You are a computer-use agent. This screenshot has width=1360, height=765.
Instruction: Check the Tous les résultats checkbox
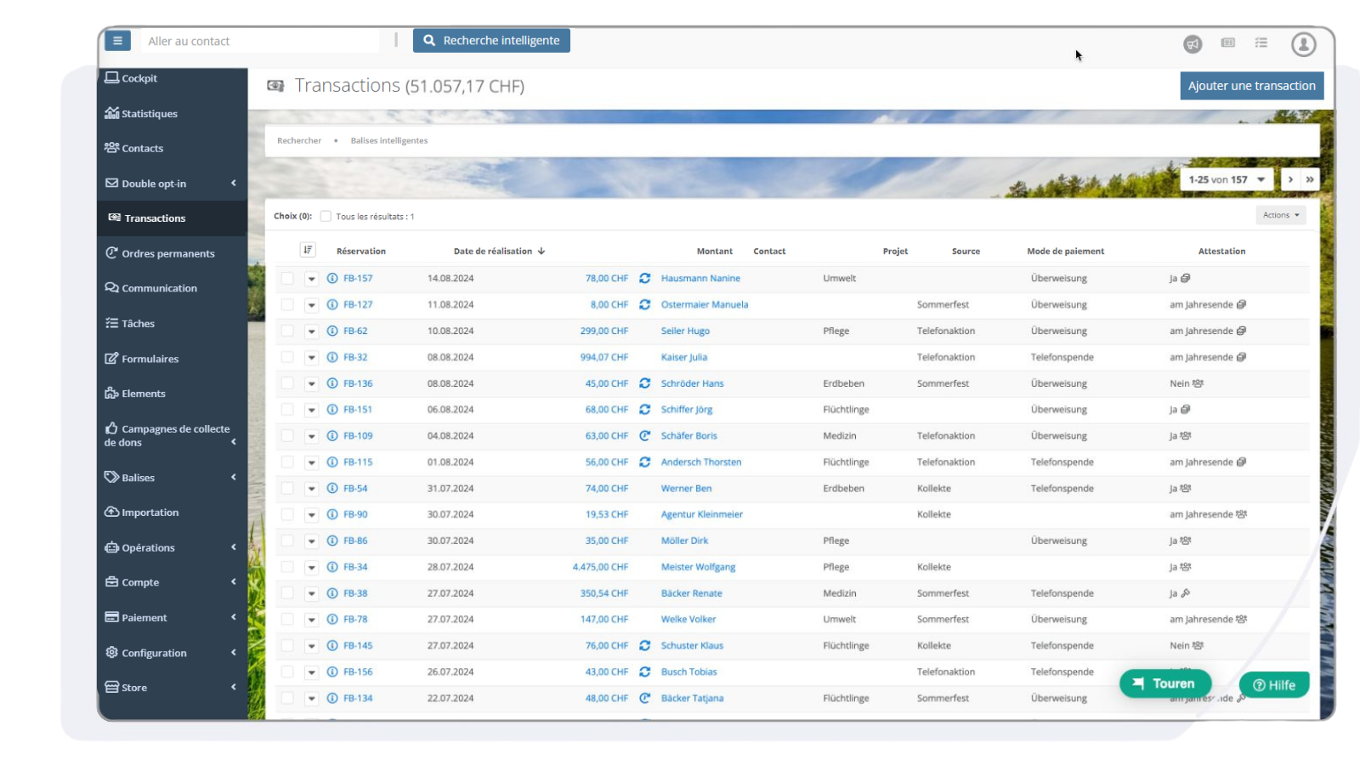point(326,216)
